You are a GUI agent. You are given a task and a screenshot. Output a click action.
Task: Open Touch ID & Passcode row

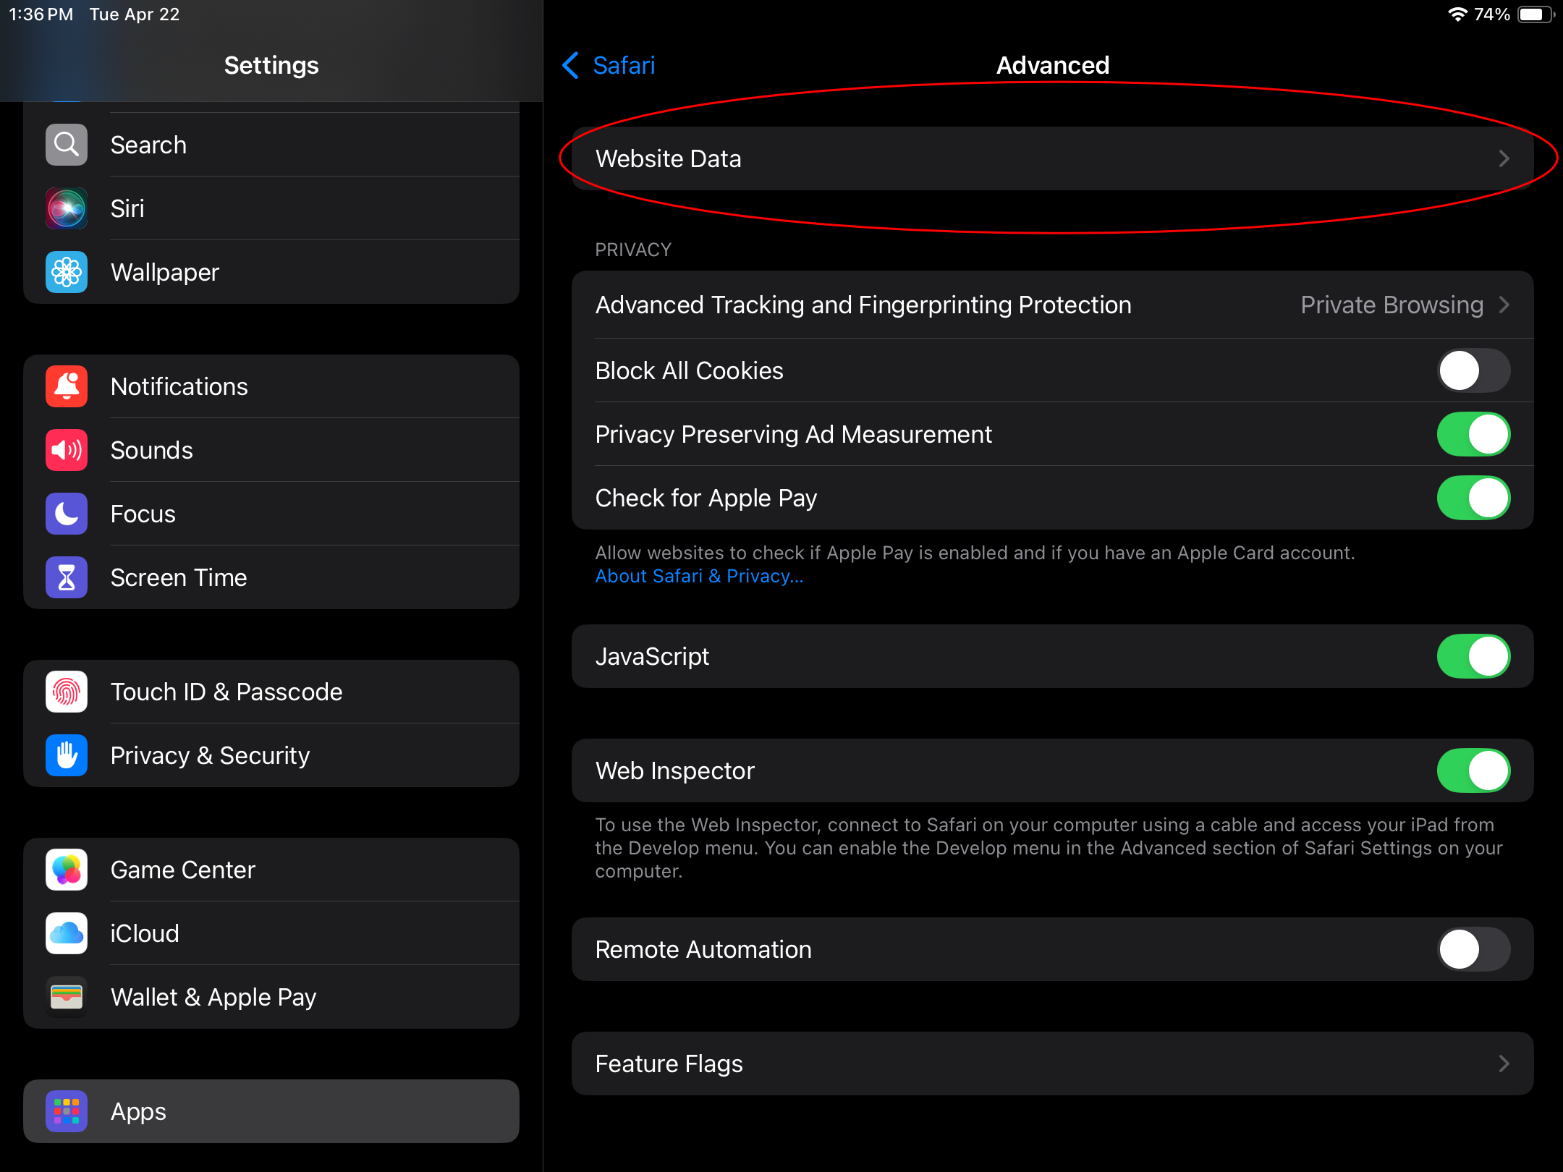click(x=271, y=692)
